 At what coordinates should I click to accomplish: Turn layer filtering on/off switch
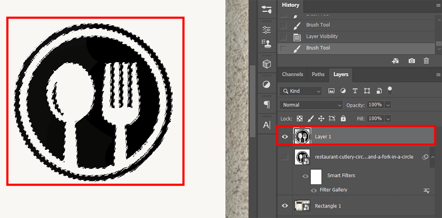pyautogui.click(x=390, y=90)
